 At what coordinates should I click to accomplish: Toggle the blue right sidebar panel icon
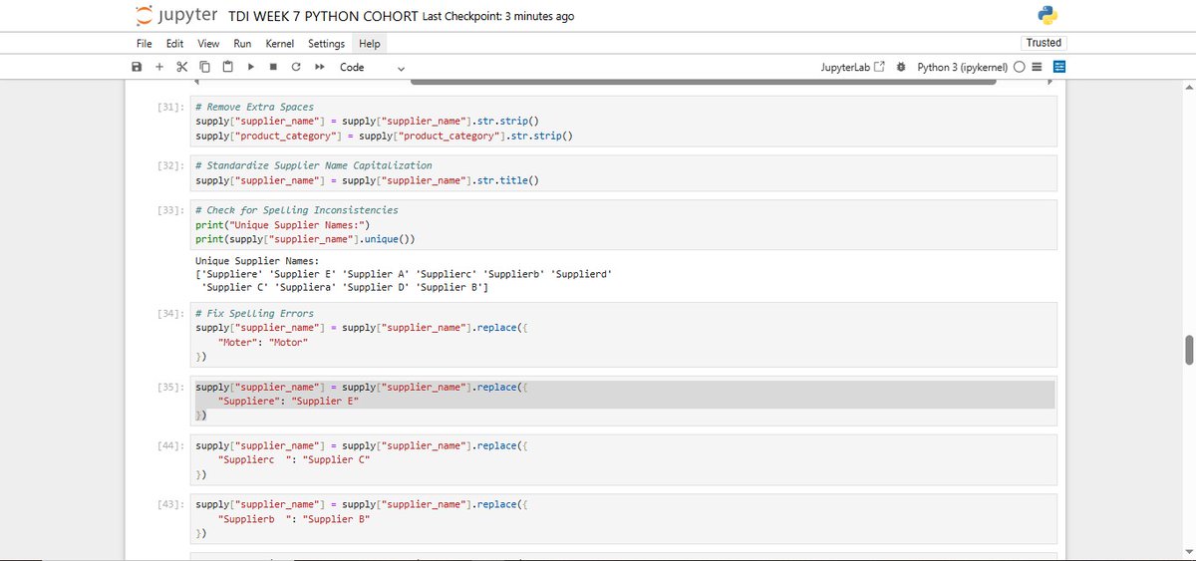click(x=1059, y=67)
